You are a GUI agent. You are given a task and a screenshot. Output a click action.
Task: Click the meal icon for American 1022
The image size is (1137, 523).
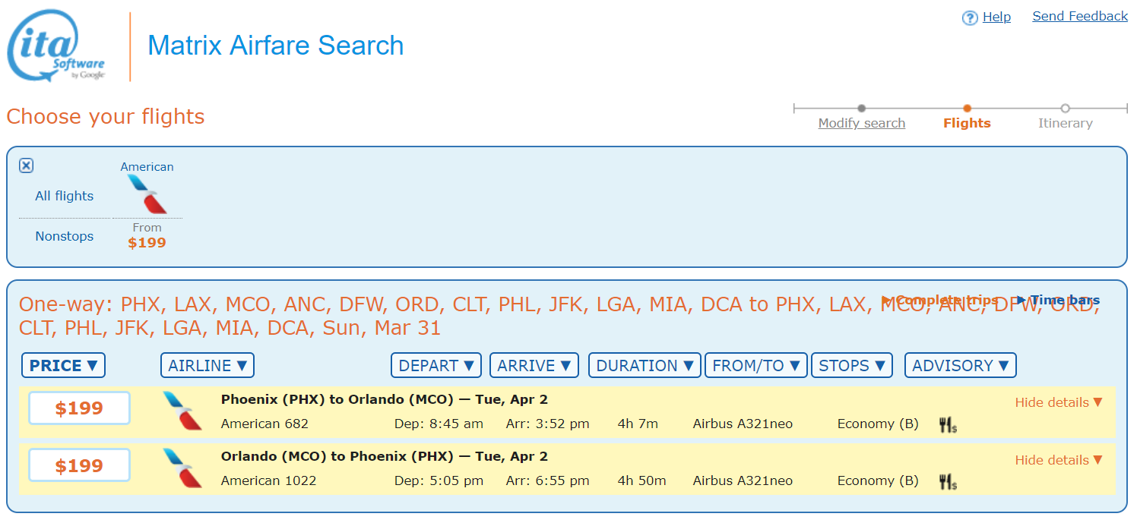[x=947, y=481]
